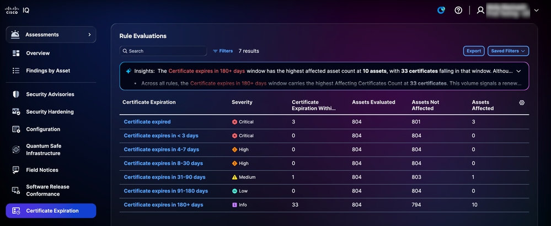Sort by Severity column header

point(242,102)
